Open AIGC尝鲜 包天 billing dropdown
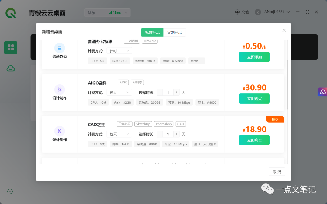 (119, 92)
